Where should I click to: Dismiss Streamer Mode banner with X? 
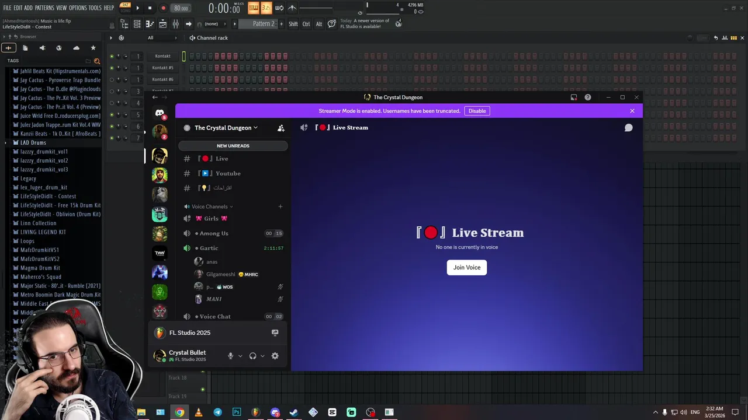tap(632, 111)
